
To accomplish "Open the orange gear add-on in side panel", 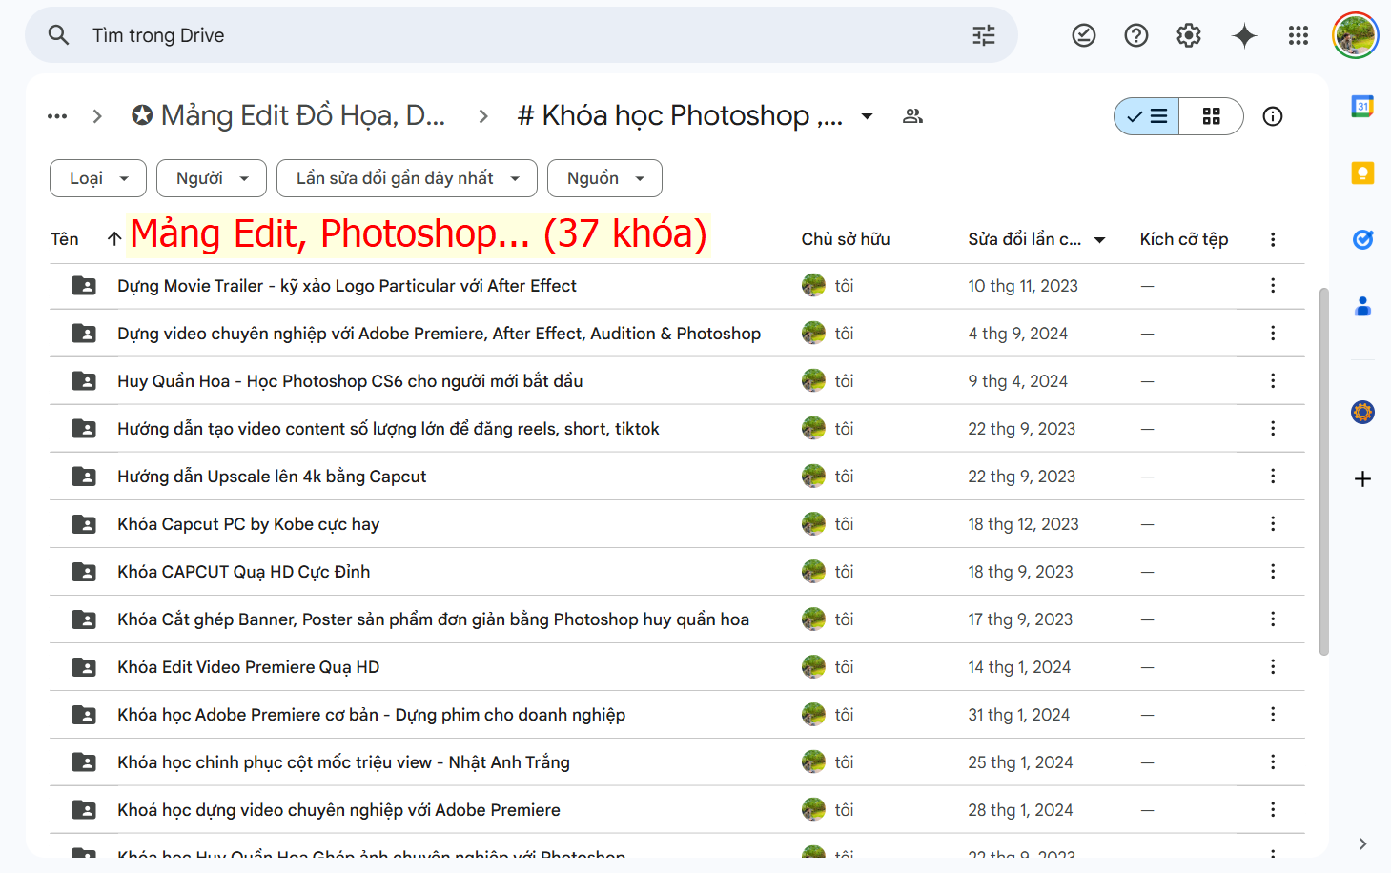I will 1362,412.
